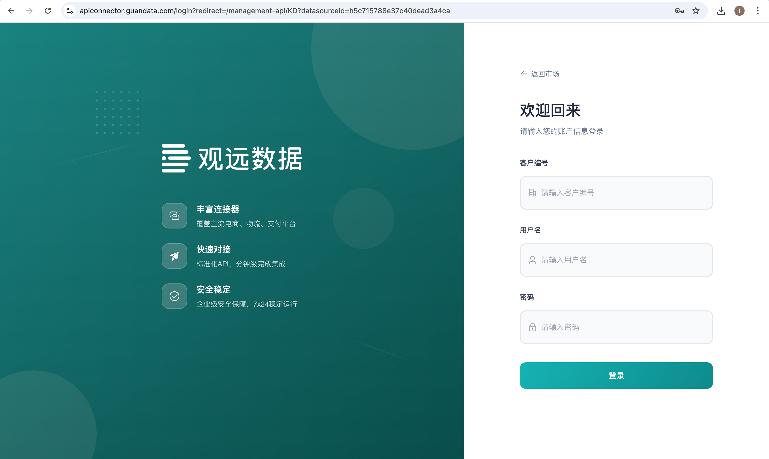Click the 快速对接 paper plane icon
Image resolution: width=769 pixels, height=459 pixels.
coord(174,256)
